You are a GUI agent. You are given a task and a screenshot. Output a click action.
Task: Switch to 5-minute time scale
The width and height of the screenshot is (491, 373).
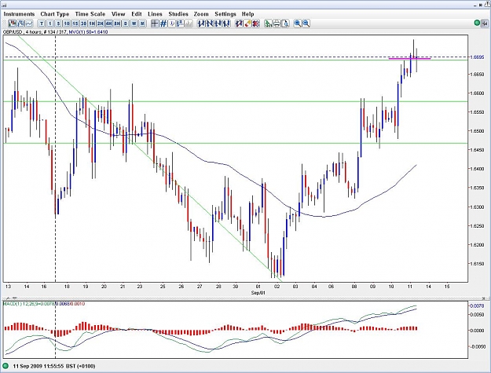pos(59,24)
